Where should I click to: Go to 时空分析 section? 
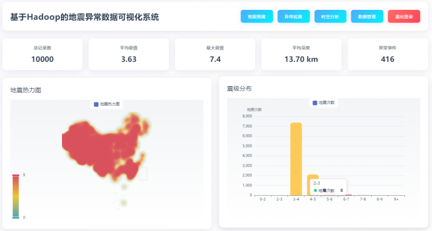click(330, 17)
